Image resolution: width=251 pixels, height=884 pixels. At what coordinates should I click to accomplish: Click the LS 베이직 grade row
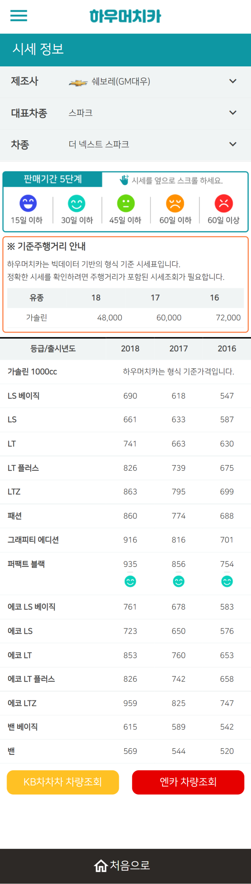pyautogui.click(x=125, y=396)
